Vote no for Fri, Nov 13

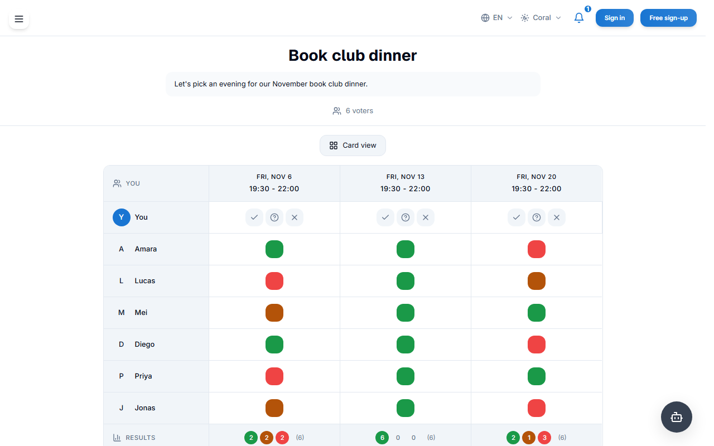pos(426,217)
